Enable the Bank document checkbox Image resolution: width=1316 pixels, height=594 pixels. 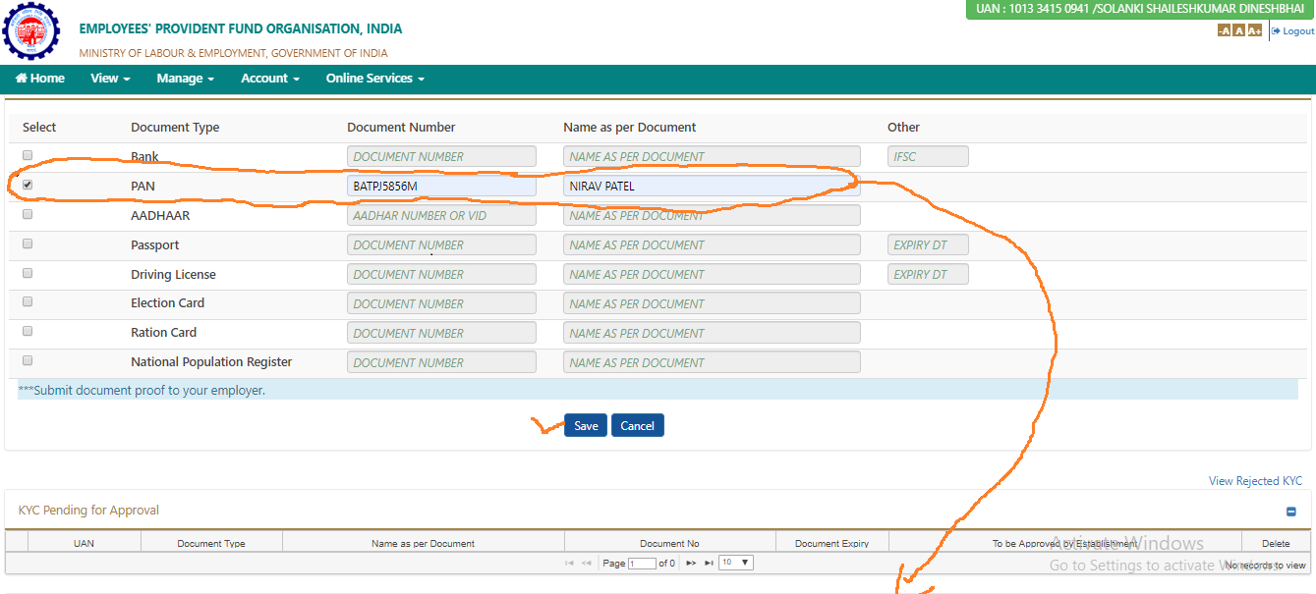(28, 154)
